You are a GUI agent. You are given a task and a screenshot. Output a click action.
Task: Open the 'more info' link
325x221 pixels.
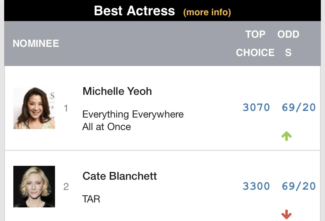point(207,12)
